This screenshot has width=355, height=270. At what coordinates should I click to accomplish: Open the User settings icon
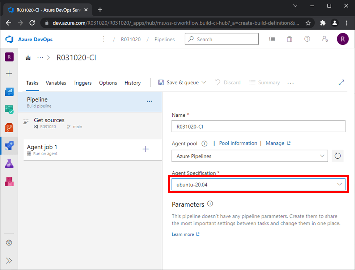click(x=325, y=39)
